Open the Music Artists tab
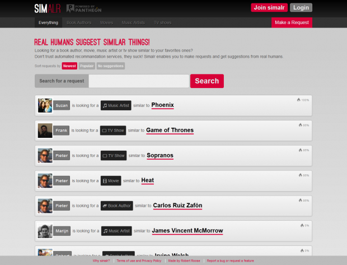Screen dimensions: 347x265 (133, 22)
